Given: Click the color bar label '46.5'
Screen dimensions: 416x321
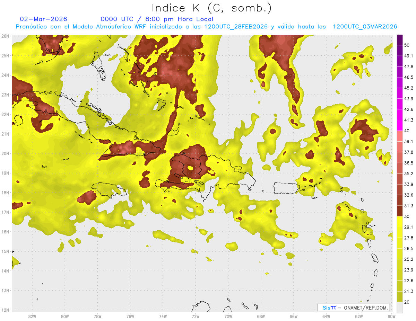Looking at the screenshot, I should point(409,78).
